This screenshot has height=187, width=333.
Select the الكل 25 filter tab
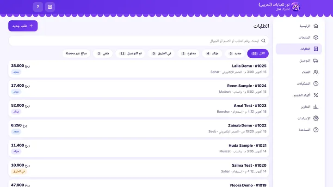[x=258, y=54]
